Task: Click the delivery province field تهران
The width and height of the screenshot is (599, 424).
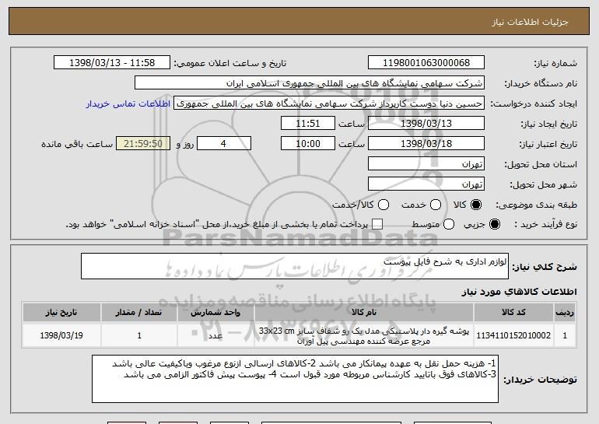Action: pyautogui.click(x=426, y=164)
